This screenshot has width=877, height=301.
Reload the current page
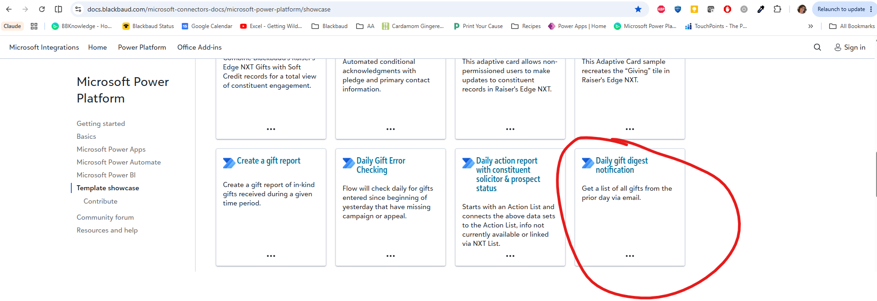click(42, 9)
